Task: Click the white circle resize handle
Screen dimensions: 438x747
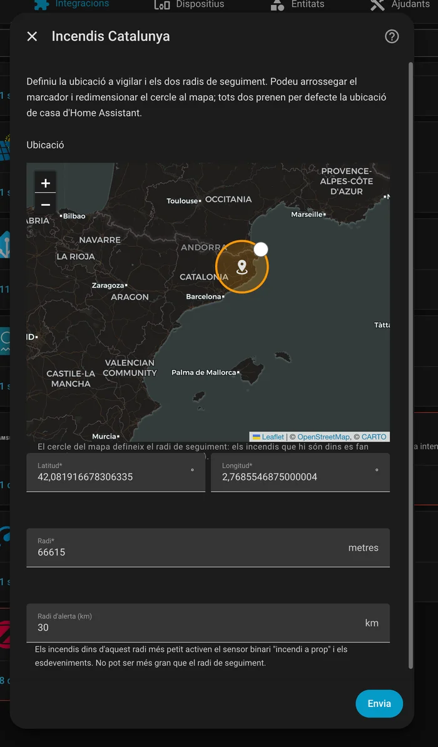Action: click(261, 249)
